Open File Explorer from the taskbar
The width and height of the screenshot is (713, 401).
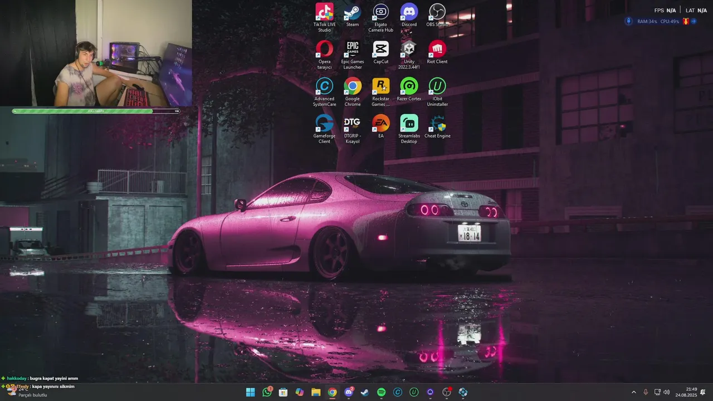tap(316, 392)
